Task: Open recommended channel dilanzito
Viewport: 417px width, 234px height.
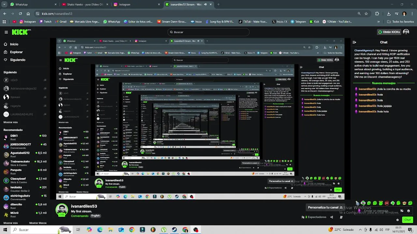Action: 25,206
